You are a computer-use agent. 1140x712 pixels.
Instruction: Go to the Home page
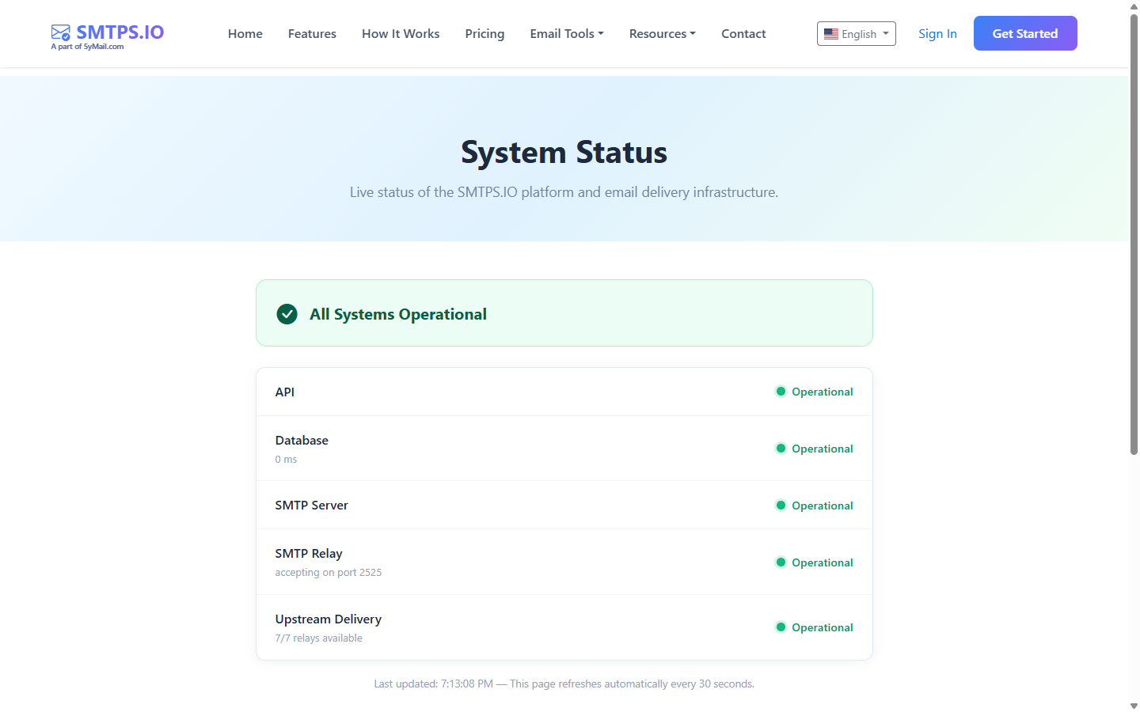(x=245, y=33)
